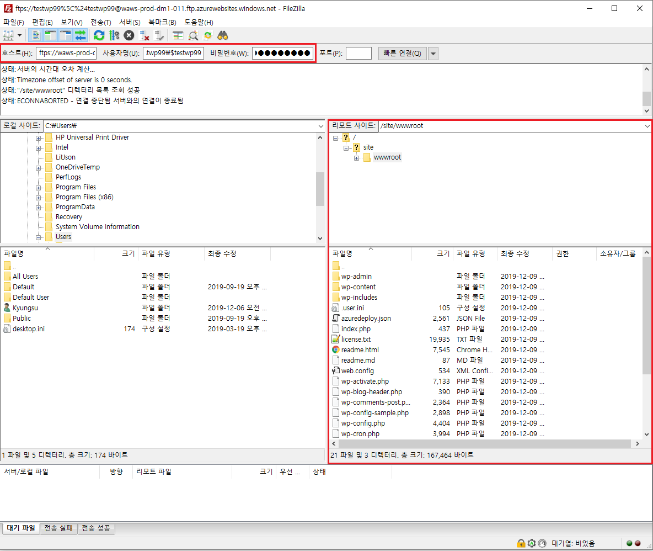Select the Kyungsu user folder icon
The image size is (653, 551).
click(7, 308)
